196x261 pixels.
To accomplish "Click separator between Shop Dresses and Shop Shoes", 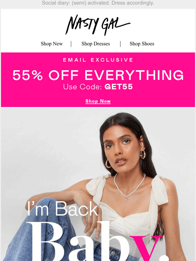I will [x=120, y=44].
